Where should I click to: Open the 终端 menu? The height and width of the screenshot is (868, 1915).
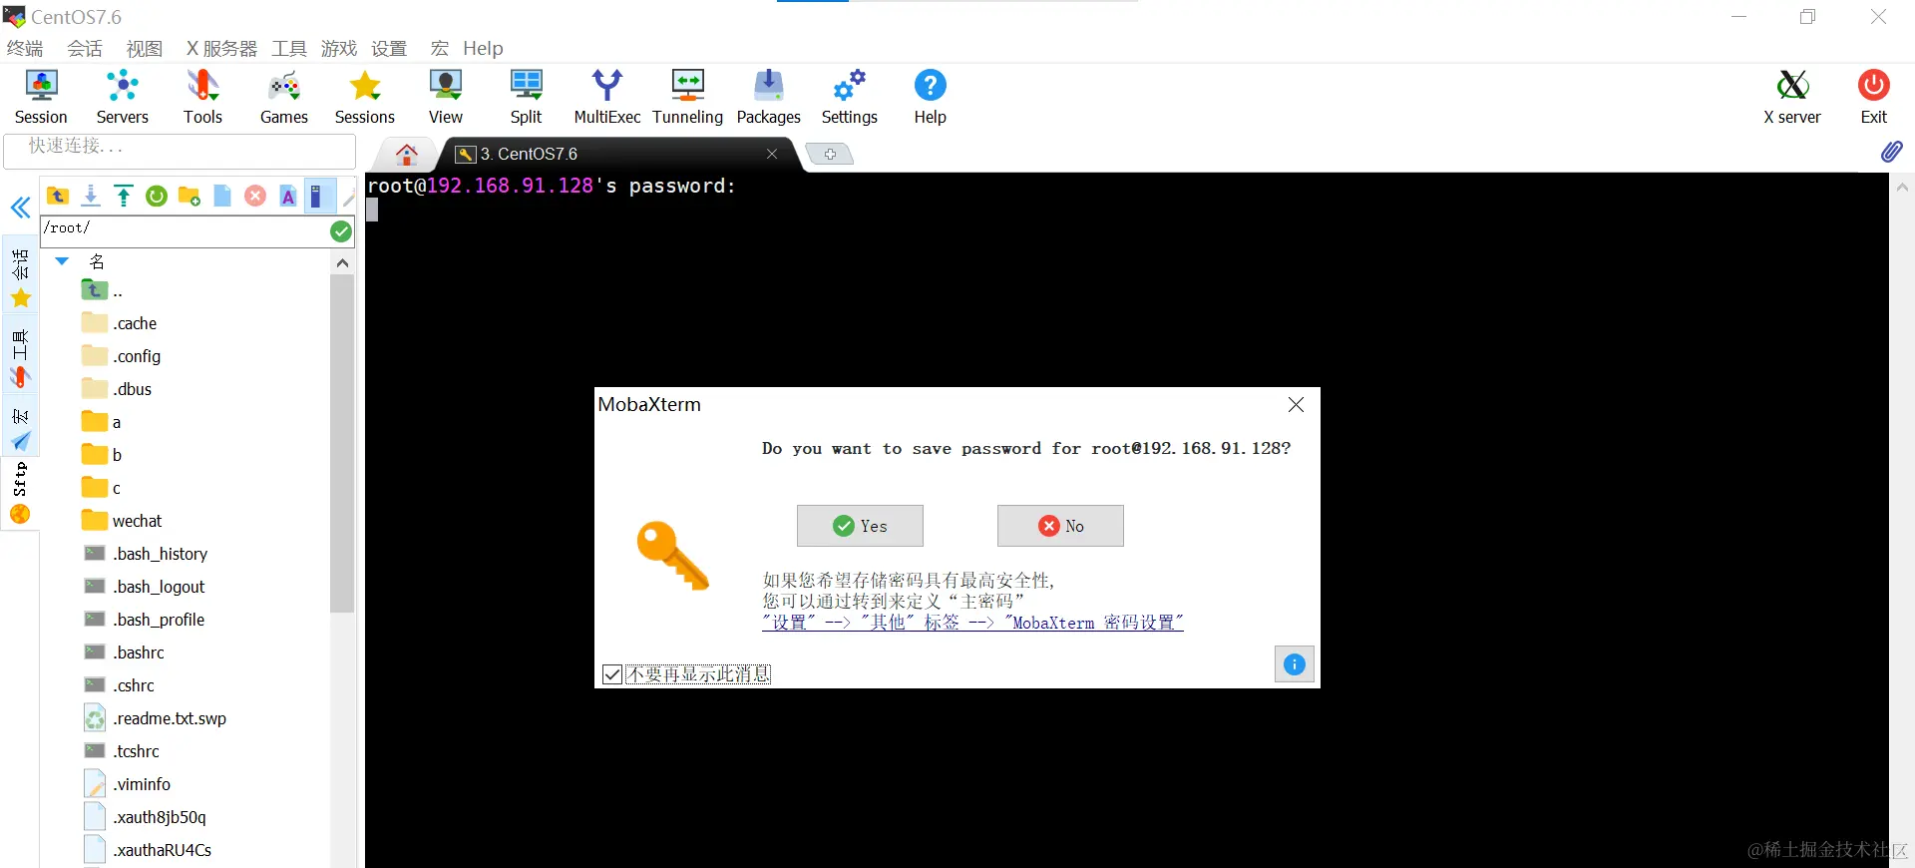(x=25, y=48)
